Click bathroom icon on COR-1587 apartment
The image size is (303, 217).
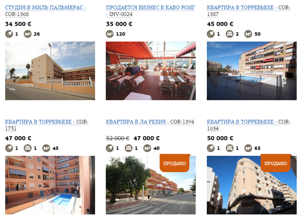tap(211, 34)
